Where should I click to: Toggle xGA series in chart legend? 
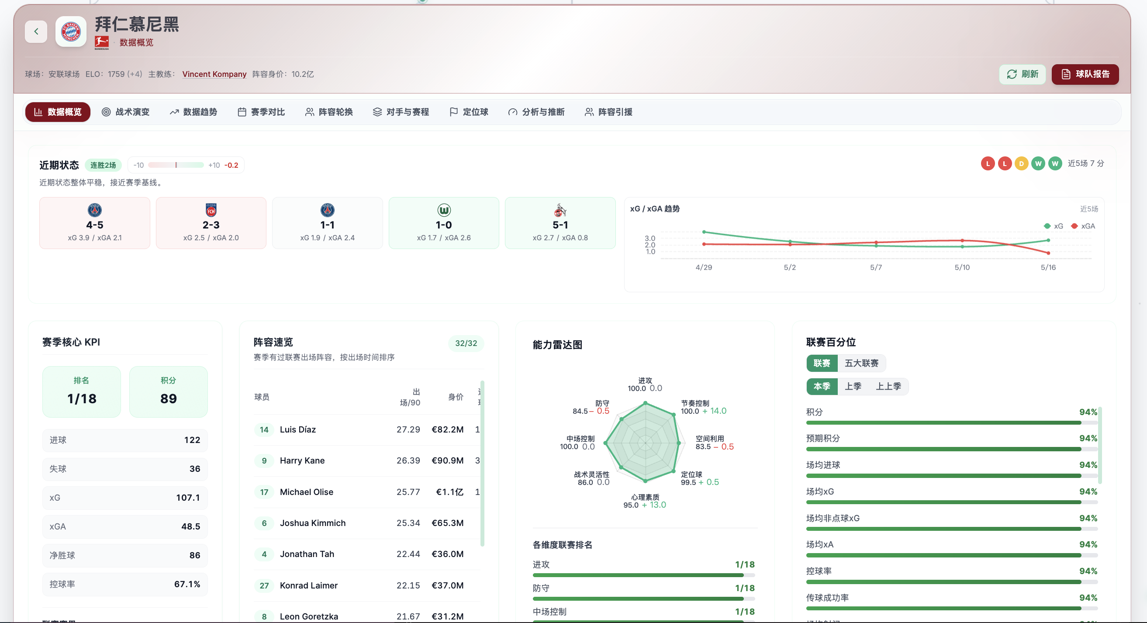(1083, 226)
